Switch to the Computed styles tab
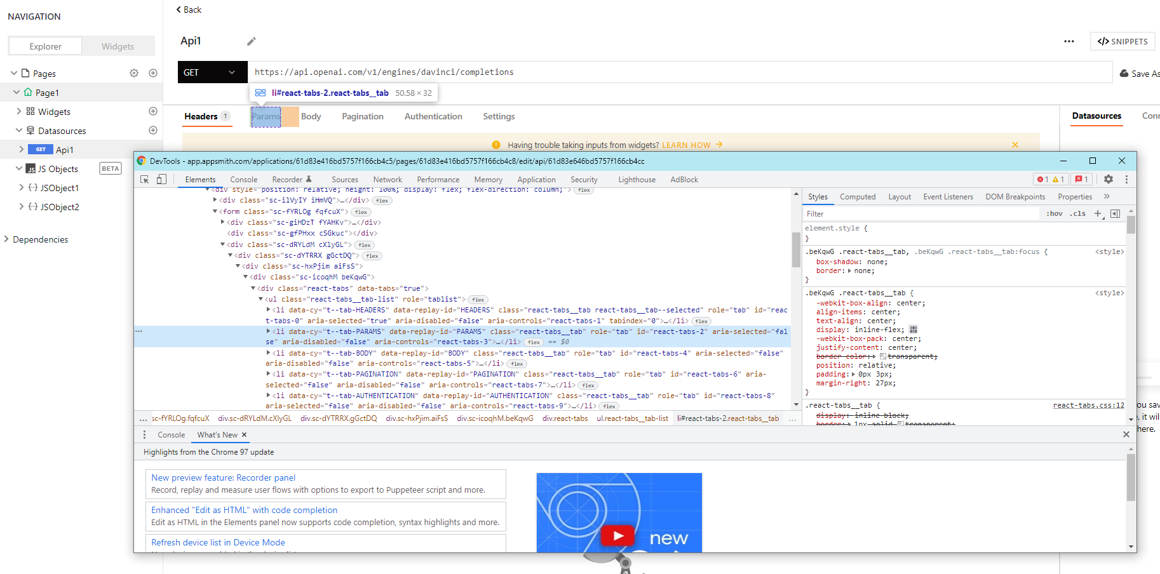 pyautogui.click(x=858, y=197)
